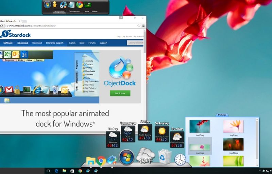Switch to the Programs tab in the top dock
Viewport: 272px width, 174px height.
(x=59, y=12)
